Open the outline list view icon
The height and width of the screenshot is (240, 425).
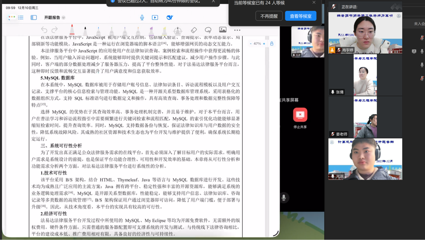click(21, 18)
